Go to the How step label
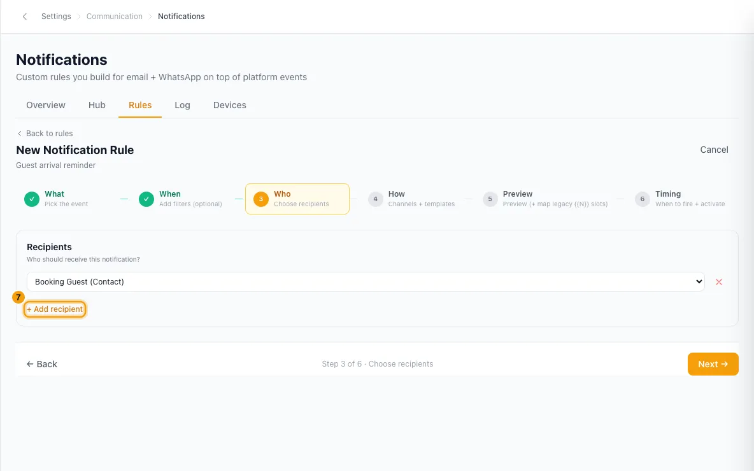The width and height of the screenshot is (754, 471). (396, 193)
